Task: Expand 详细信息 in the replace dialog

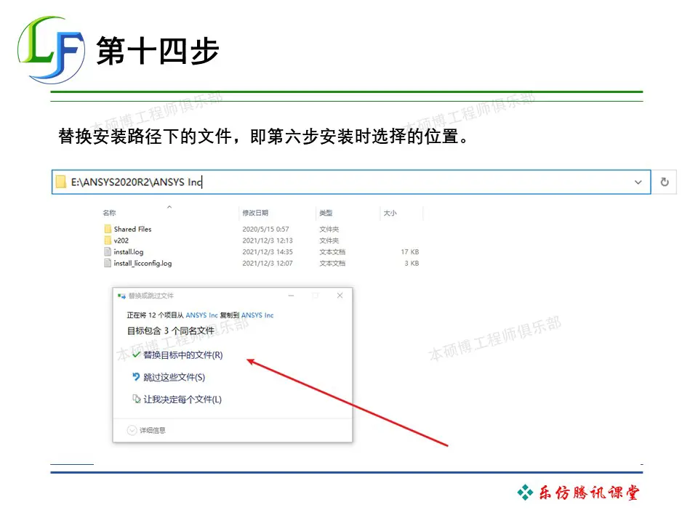Action: tap(146, 430)
